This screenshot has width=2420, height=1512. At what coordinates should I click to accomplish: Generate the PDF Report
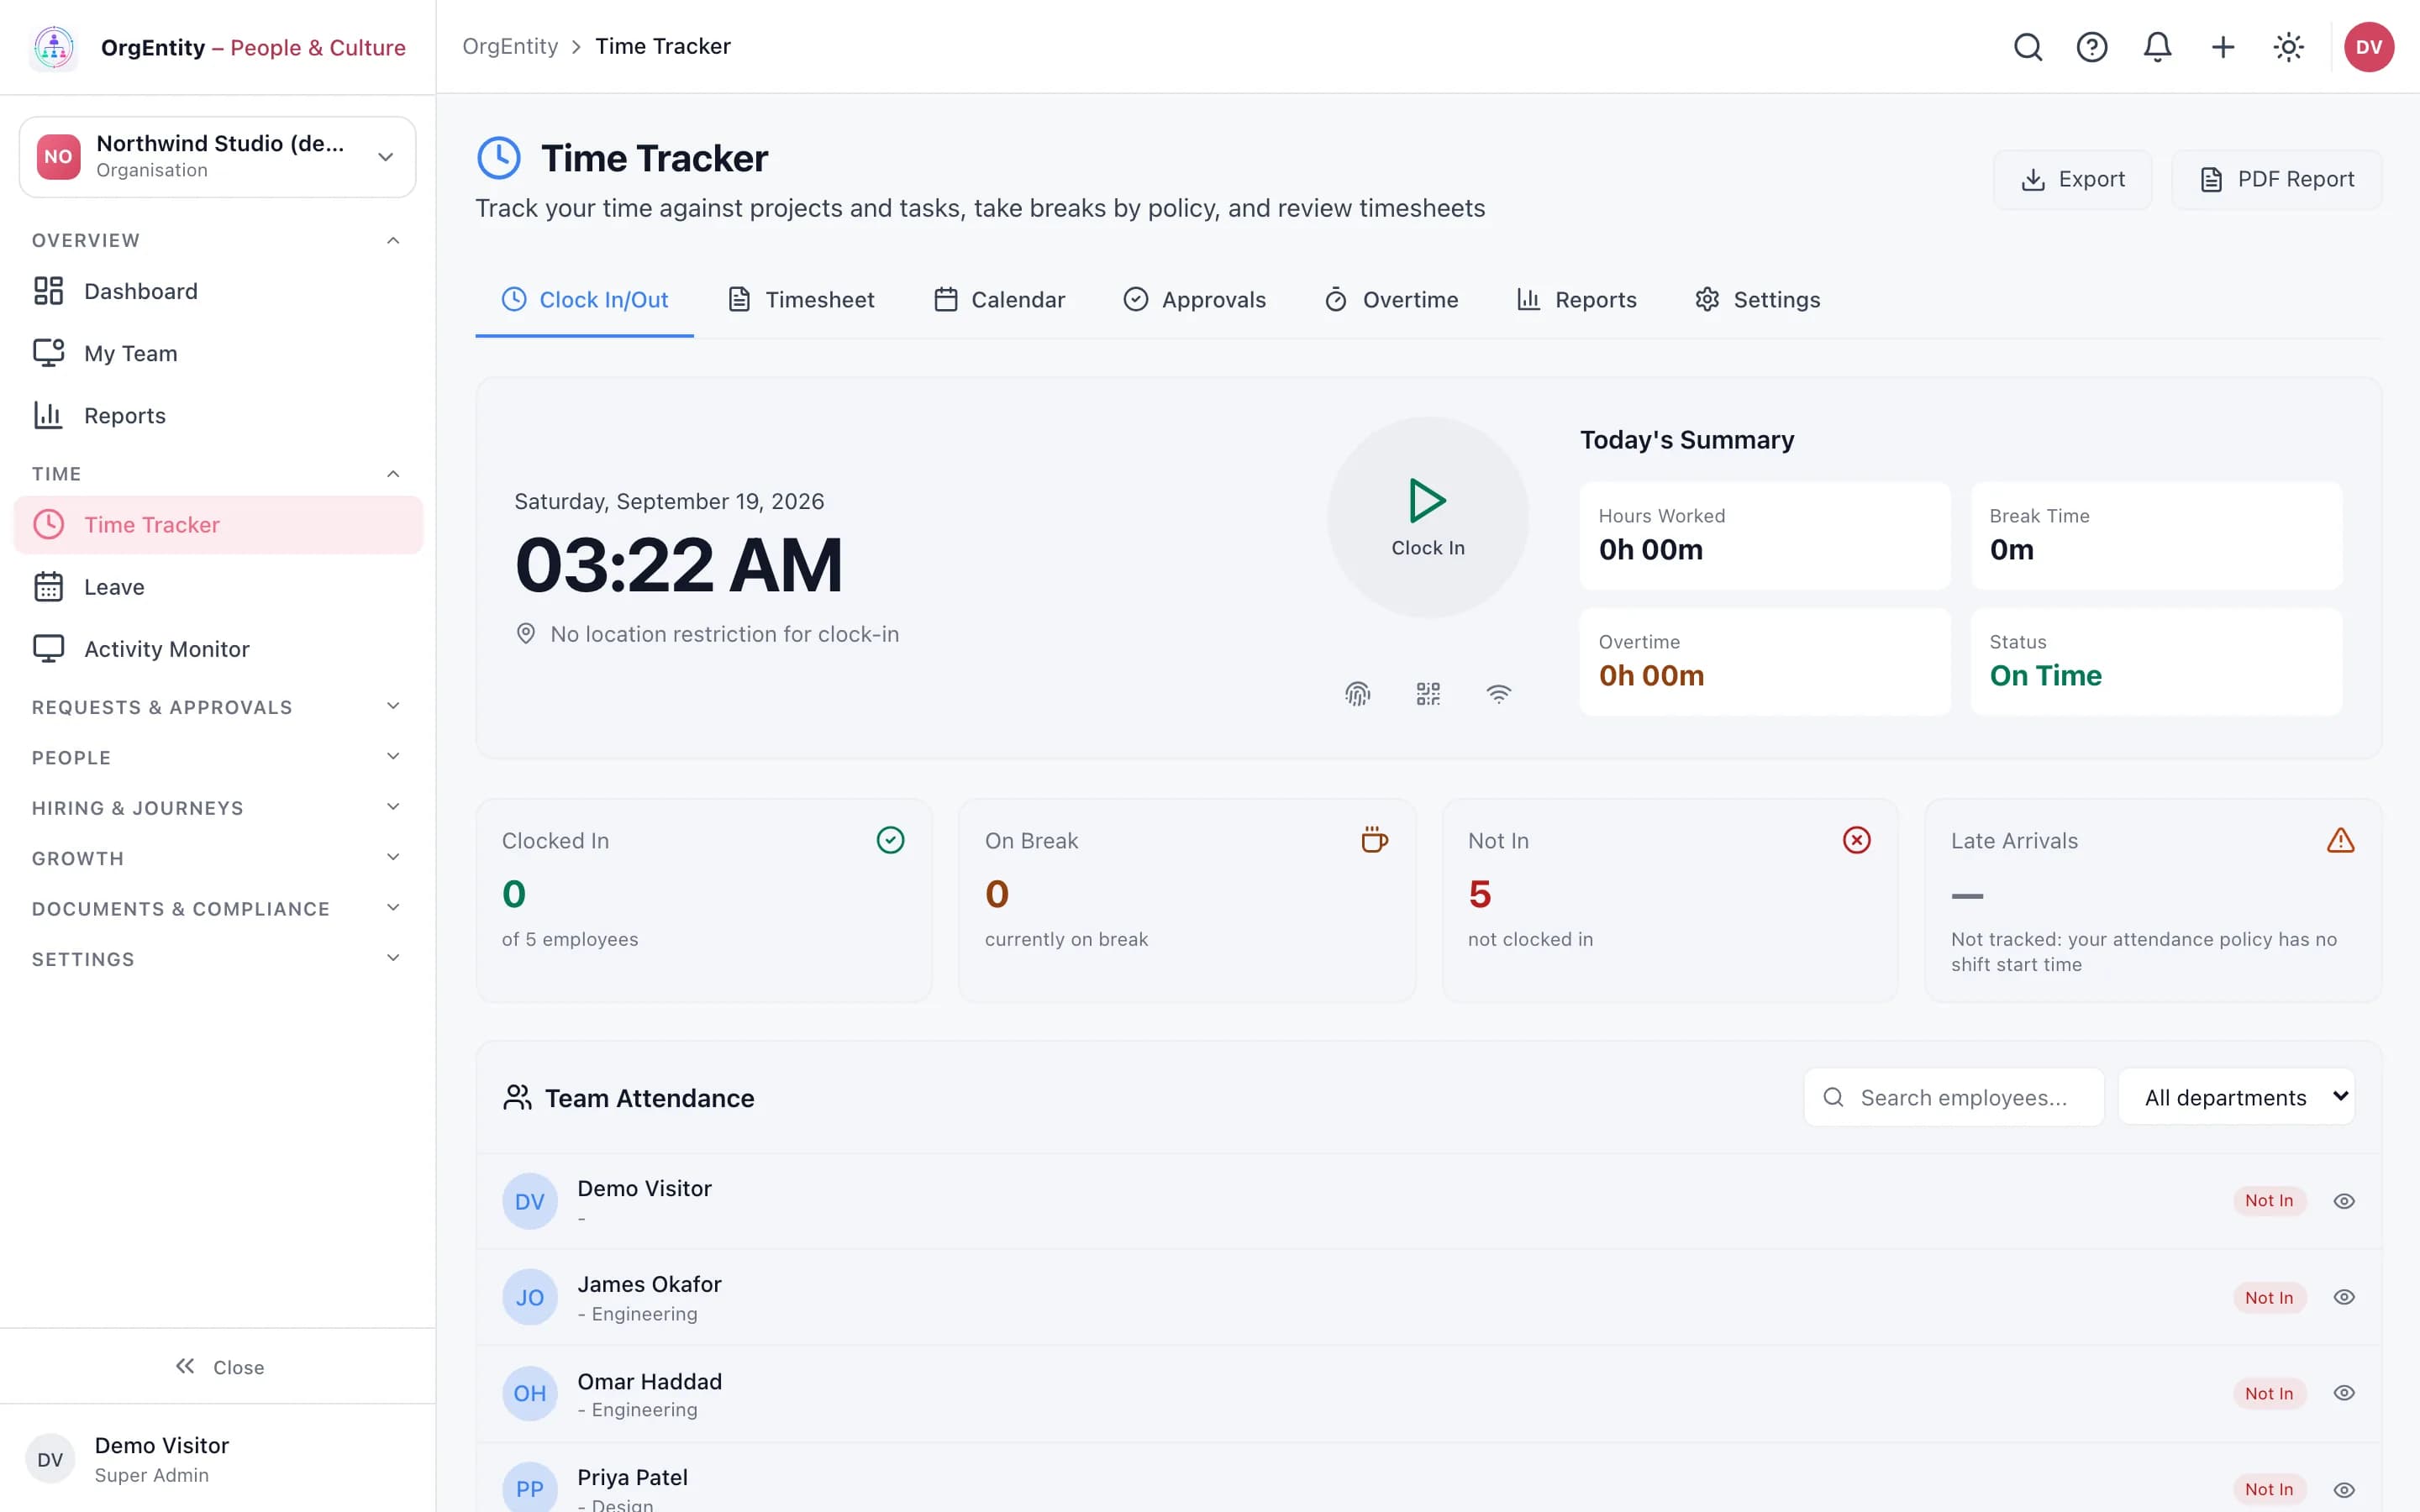coord(2277,180)
